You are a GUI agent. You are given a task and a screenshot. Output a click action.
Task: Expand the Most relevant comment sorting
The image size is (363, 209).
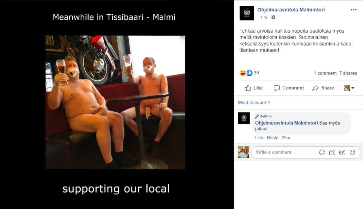click(254, 103)
